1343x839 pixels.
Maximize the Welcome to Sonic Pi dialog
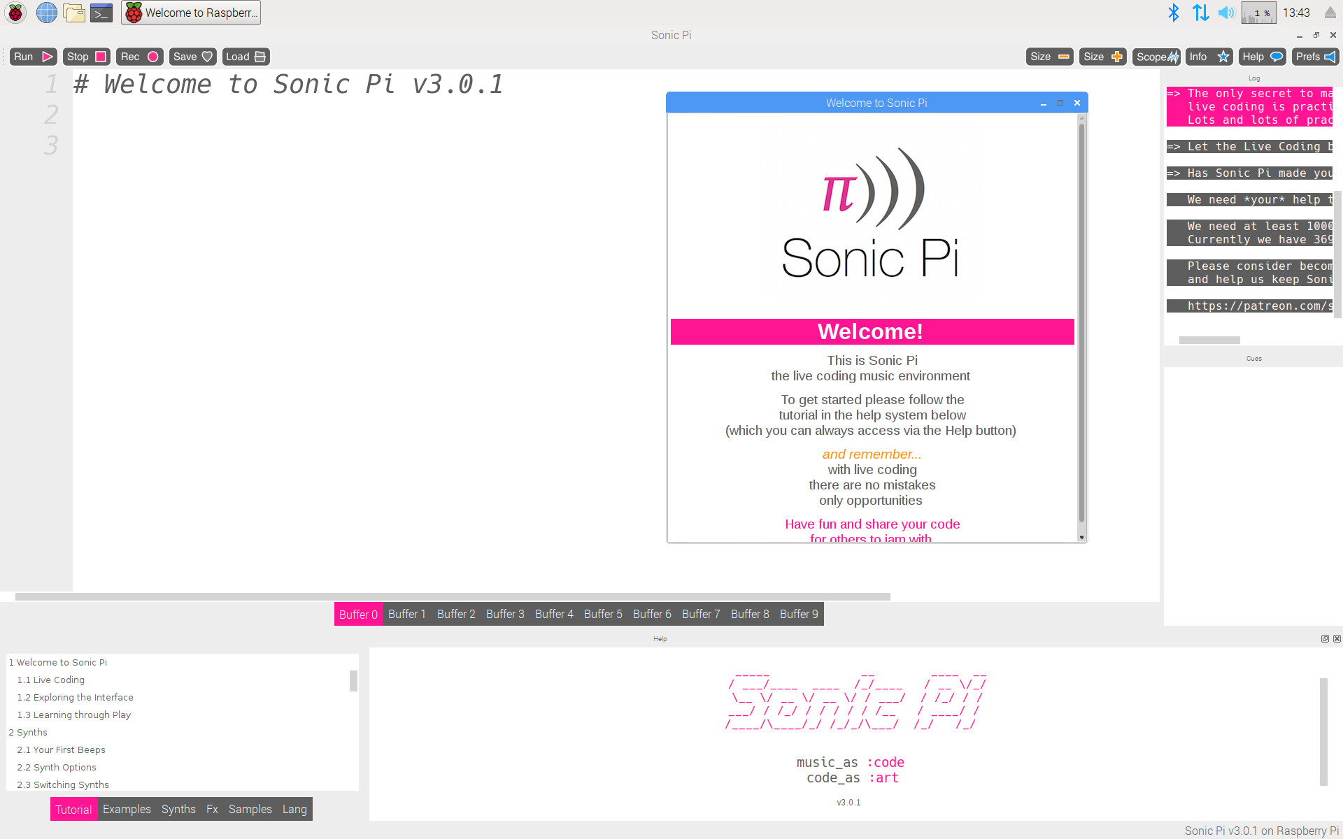click(x=1060, y=103)
